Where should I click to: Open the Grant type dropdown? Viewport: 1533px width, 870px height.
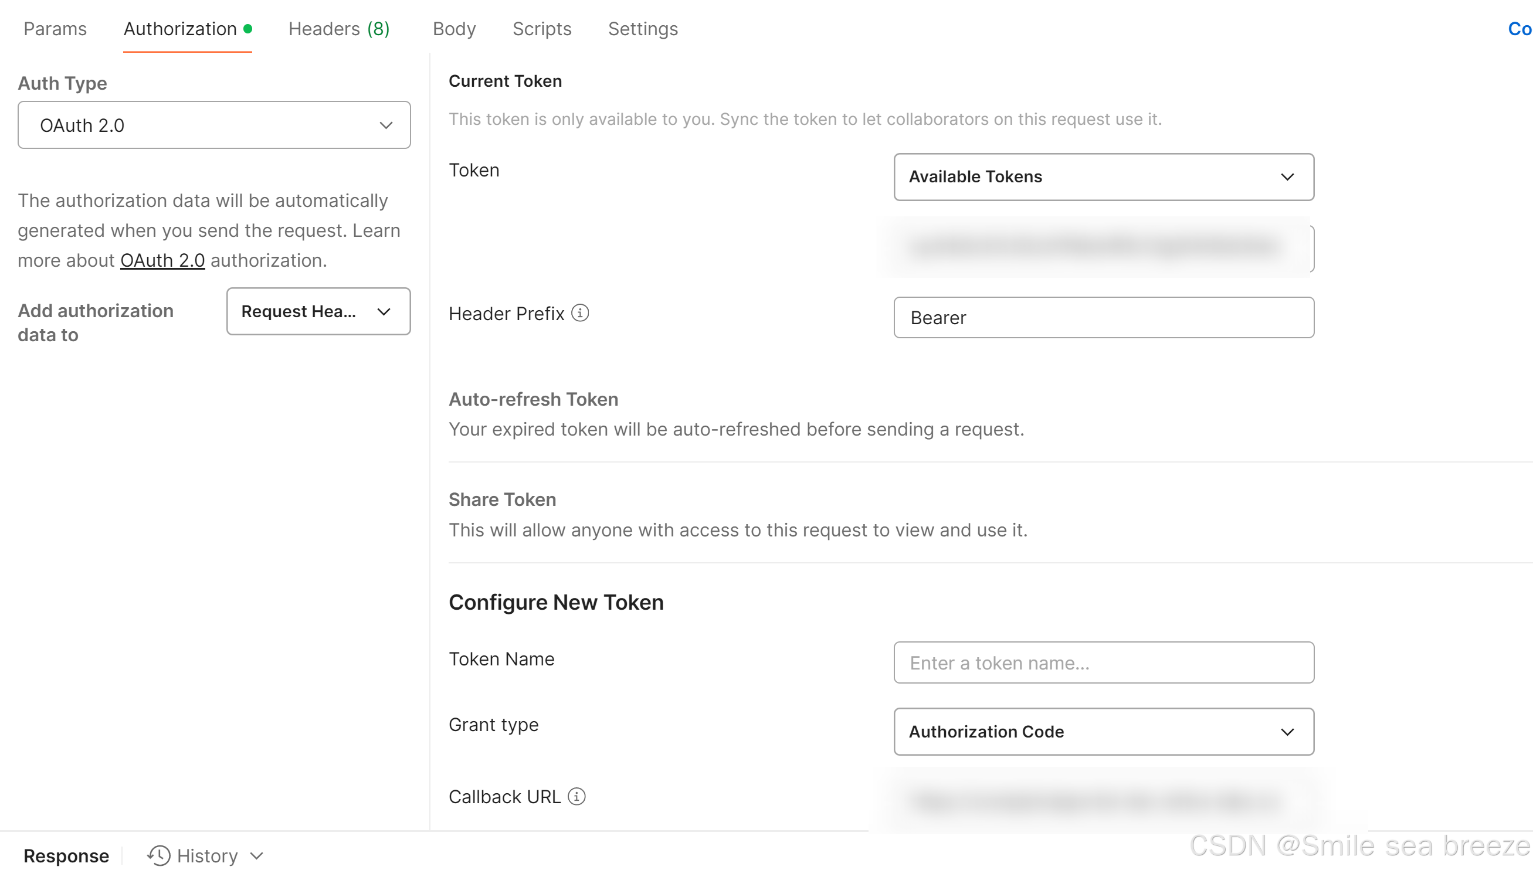[1103, 732]
